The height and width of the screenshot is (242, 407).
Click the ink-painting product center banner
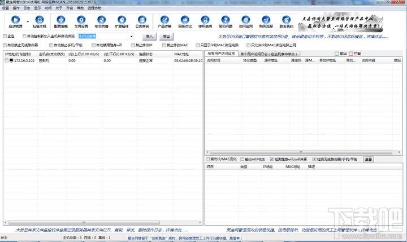[x=340, y=23]
